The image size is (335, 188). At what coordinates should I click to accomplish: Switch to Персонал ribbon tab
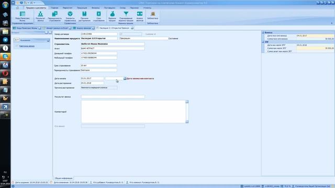pos(135,8)
